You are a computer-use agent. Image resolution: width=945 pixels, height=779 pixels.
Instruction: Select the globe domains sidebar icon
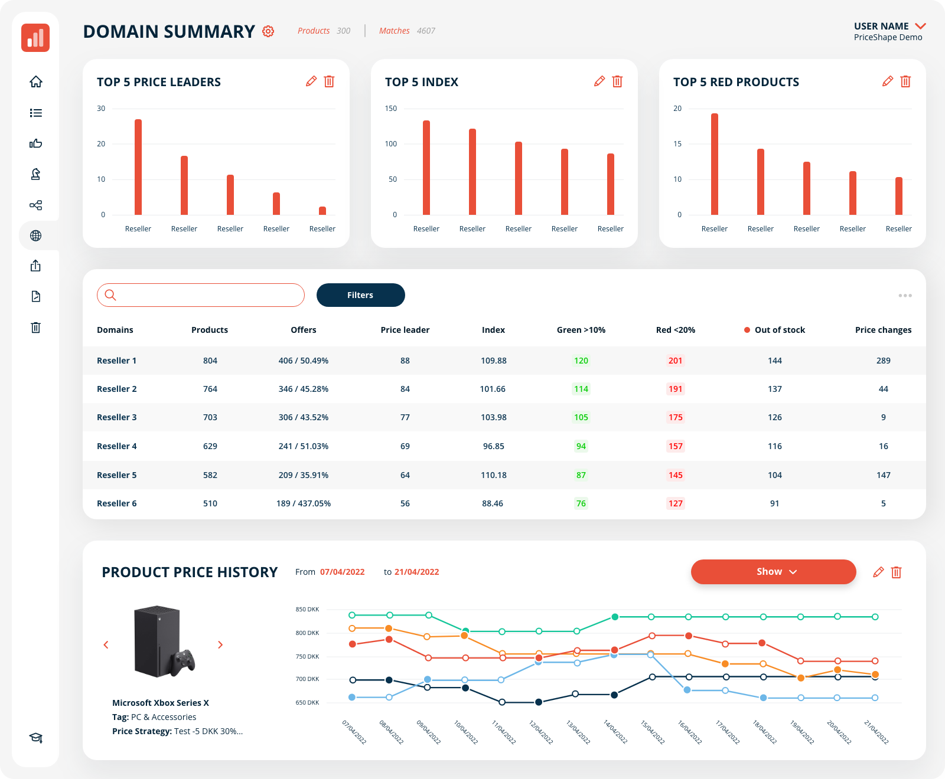[36, 235]
